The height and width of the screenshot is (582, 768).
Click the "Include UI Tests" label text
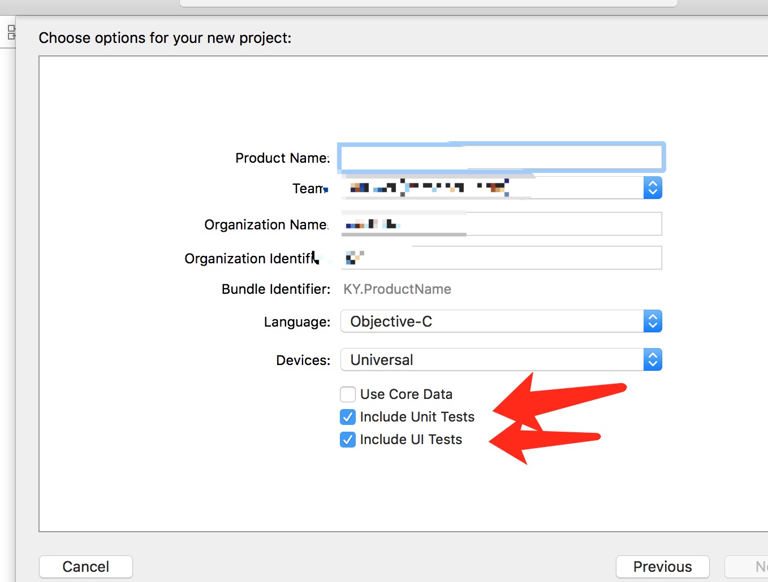click(411, 440)
